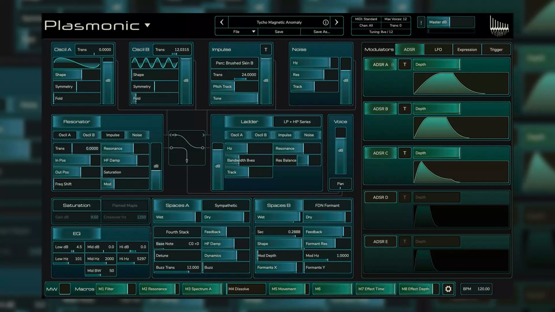Screen dimensions: 555x312
Task: Switch to the Trigger modulators tab
Action: pyautogui.click(x=496, y=50)
